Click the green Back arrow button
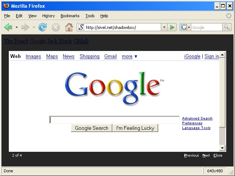235x176 pixels. click(8, 27)
